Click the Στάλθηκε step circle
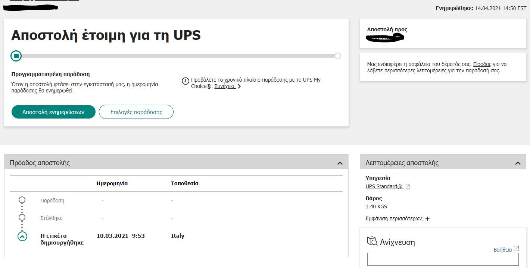Viewport: 530px width, 268px height. tap(22, 217)
